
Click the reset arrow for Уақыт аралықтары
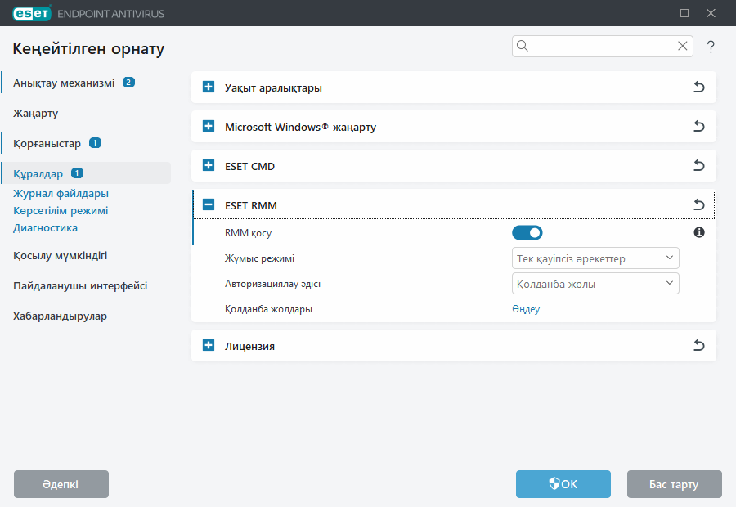coord(698,87)
